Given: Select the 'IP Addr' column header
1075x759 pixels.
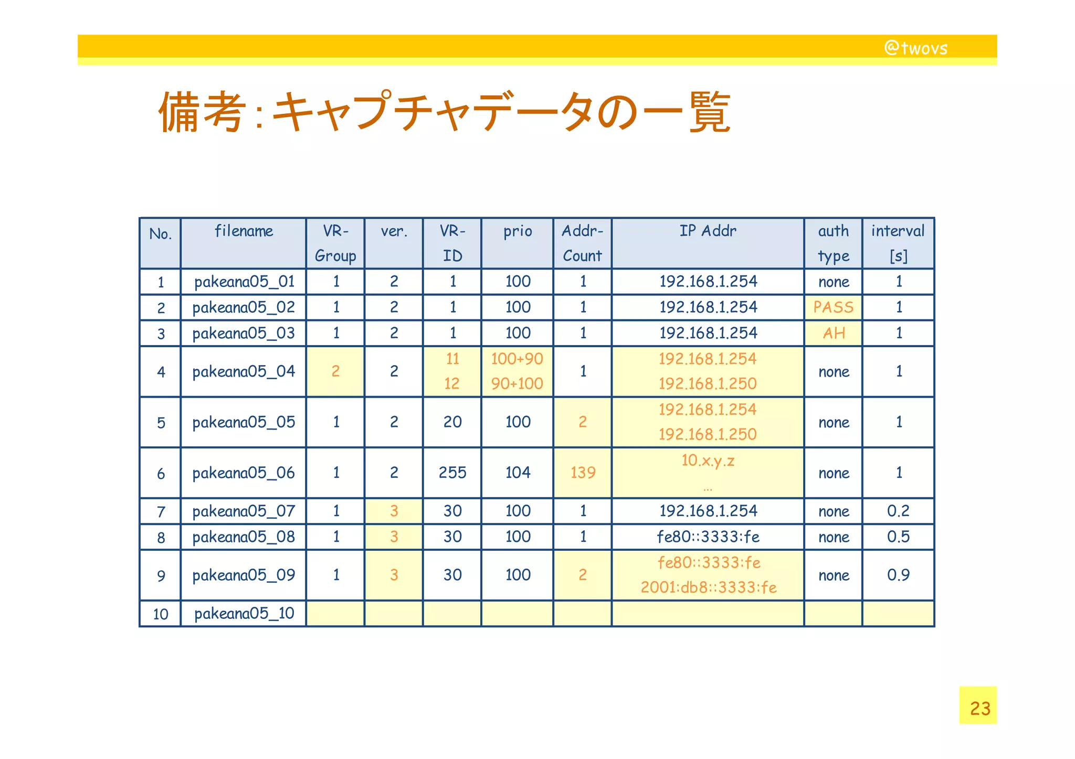Looking at the screenshot, I should [708, 243].
